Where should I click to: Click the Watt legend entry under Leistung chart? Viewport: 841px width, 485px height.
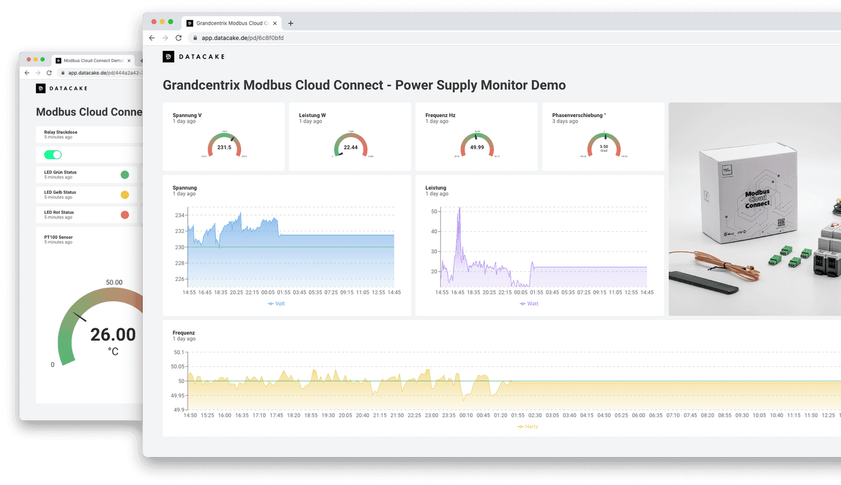click(529, 304)
